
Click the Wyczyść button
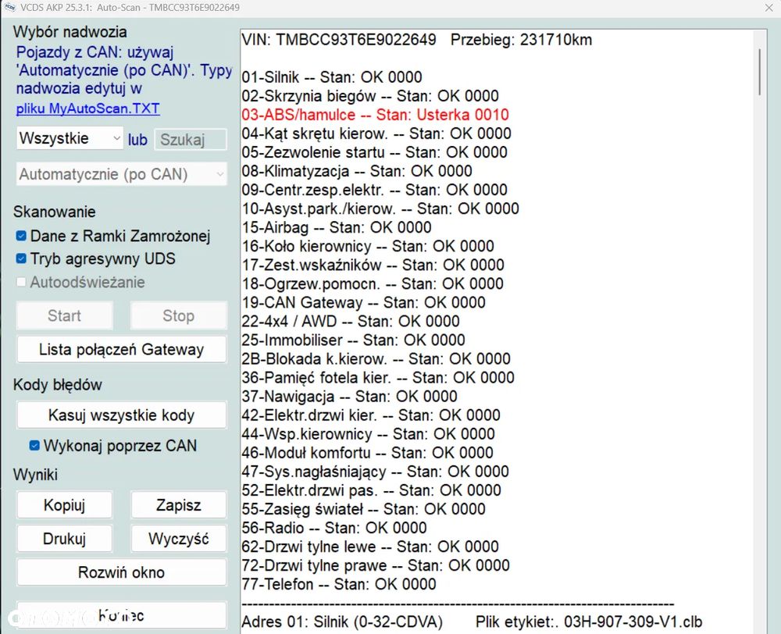pyautogui.click(x=178, y=539)
